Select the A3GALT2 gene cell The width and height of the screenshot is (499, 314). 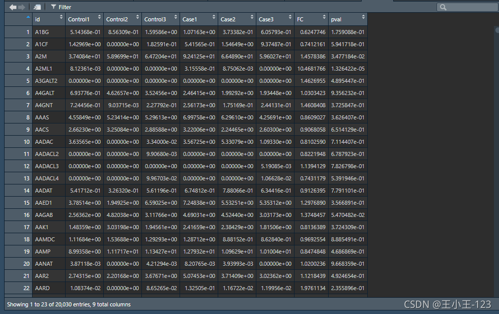point(49,81)
